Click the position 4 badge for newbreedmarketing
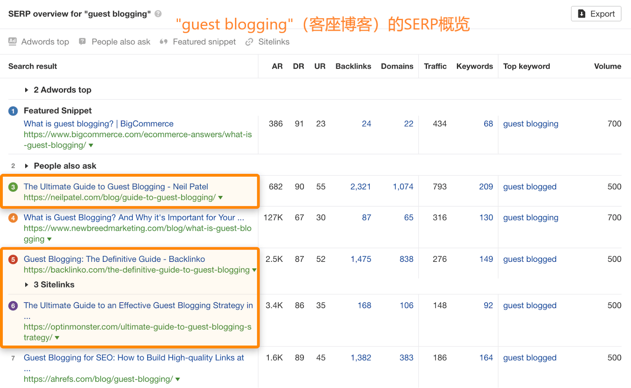Image resolution: width=631 pixels, height=388 pixels. [13, 218]
